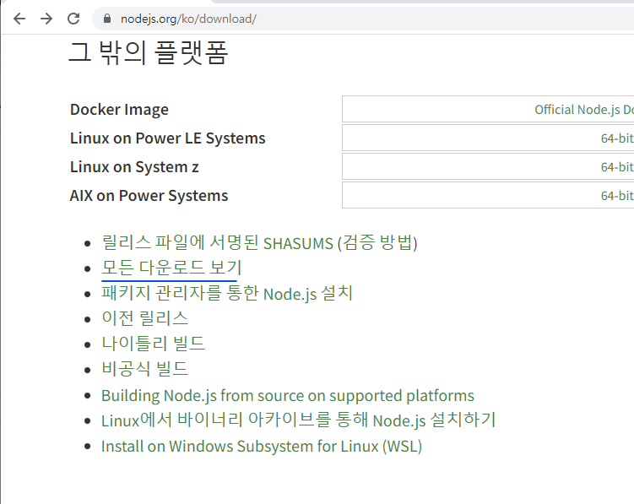Viewport: 634px width, 504px height.
Task: Reload the nodejs.org page
Action: 73,19
